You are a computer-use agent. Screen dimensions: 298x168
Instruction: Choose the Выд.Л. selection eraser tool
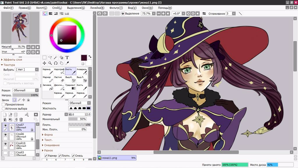click(x=82, y=79)
